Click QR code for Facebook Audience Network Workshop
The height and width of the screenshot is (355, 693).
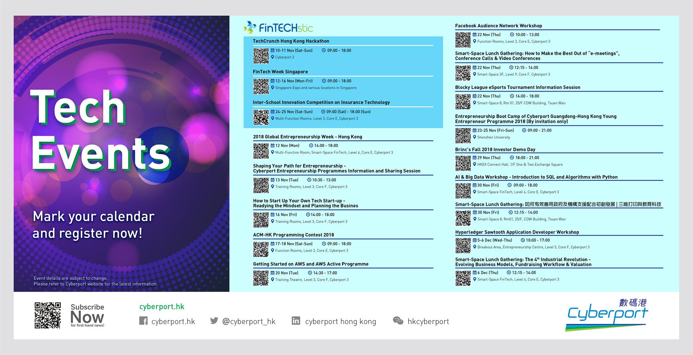(x=463, y=40)
